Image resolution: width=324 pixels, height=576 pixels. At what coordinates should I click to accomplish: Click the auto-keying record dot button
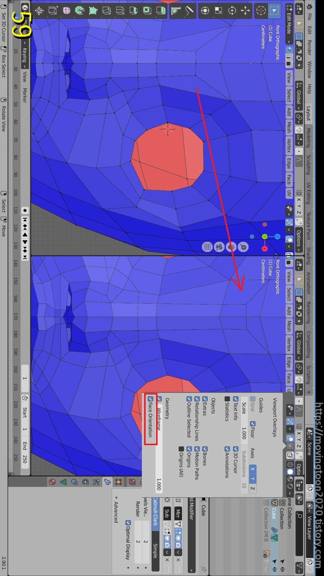(x=25, y=211)
